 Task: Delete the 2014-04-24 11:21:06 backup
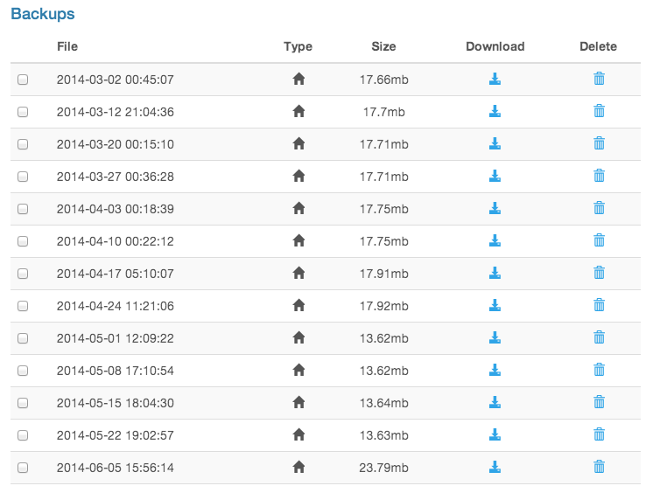click(599, 305)
